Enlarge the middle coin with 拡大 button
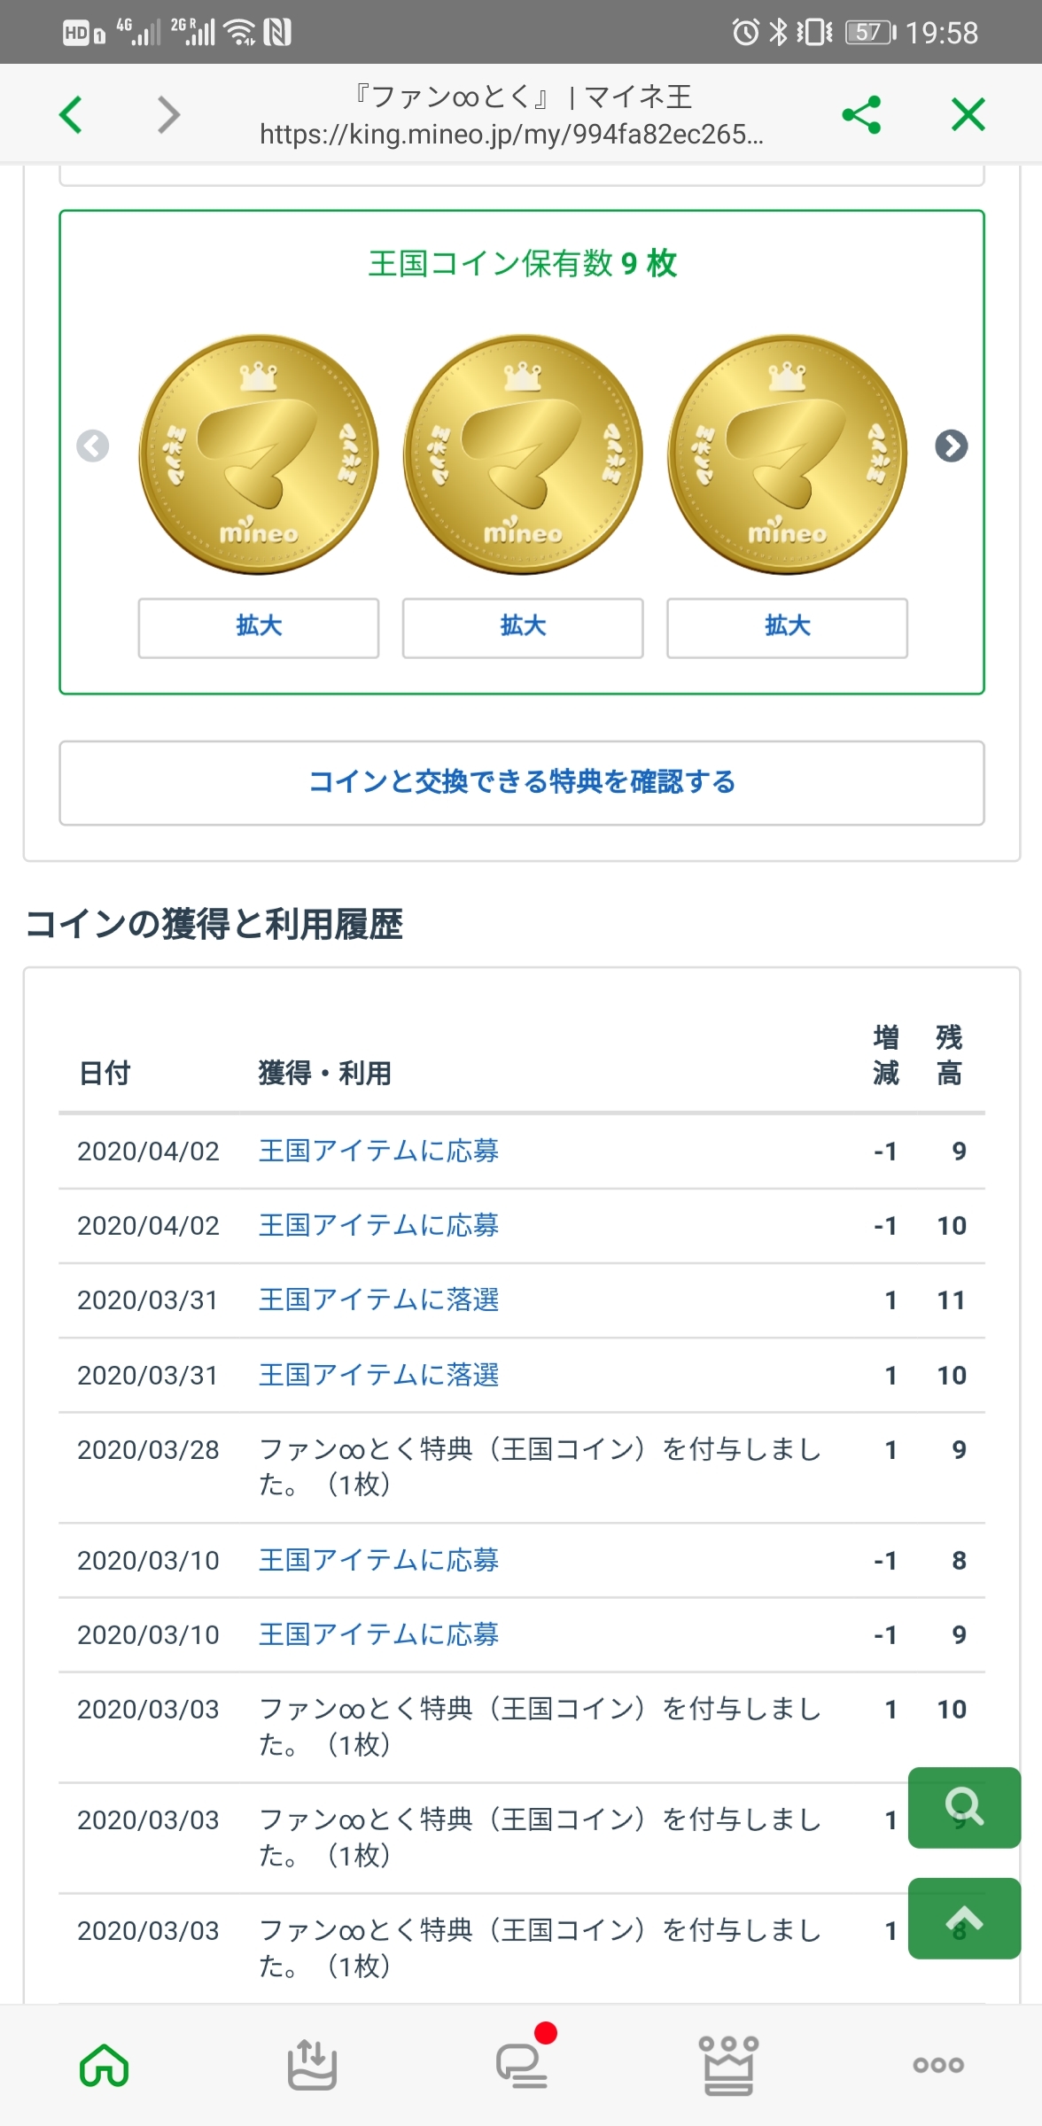Viewport: 1042px width, 2126px height. (523, 627)
